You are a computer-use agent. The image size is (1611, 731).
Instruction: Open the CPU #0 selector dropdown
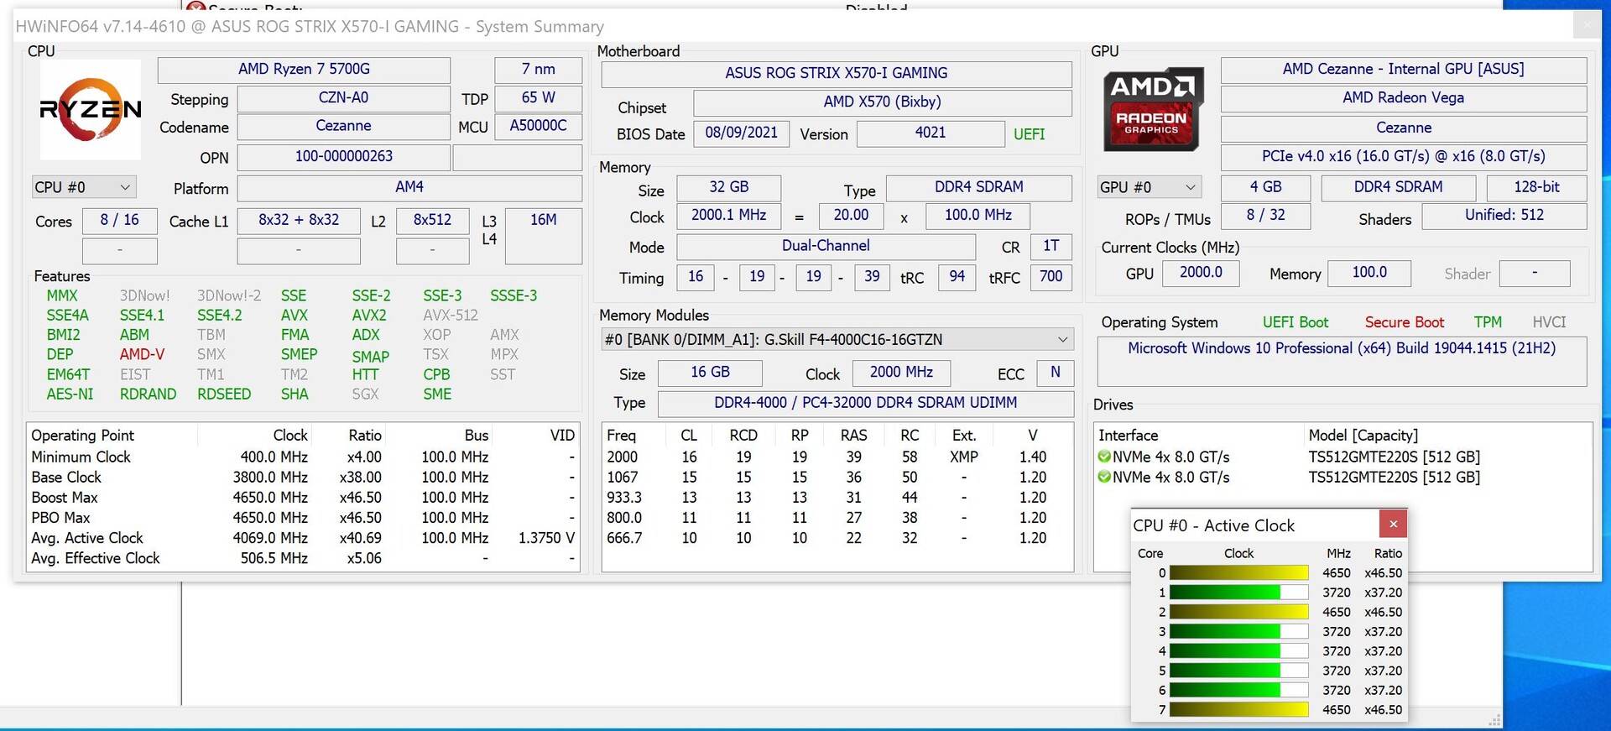84,187
